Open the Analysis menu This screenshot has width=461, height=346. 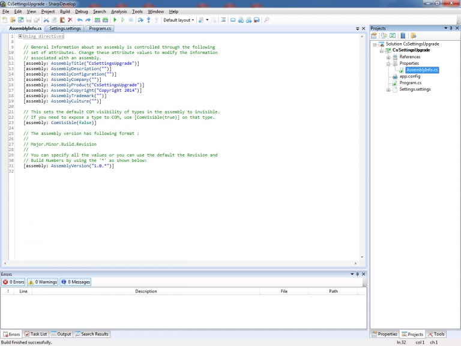[x=119, y=11]
